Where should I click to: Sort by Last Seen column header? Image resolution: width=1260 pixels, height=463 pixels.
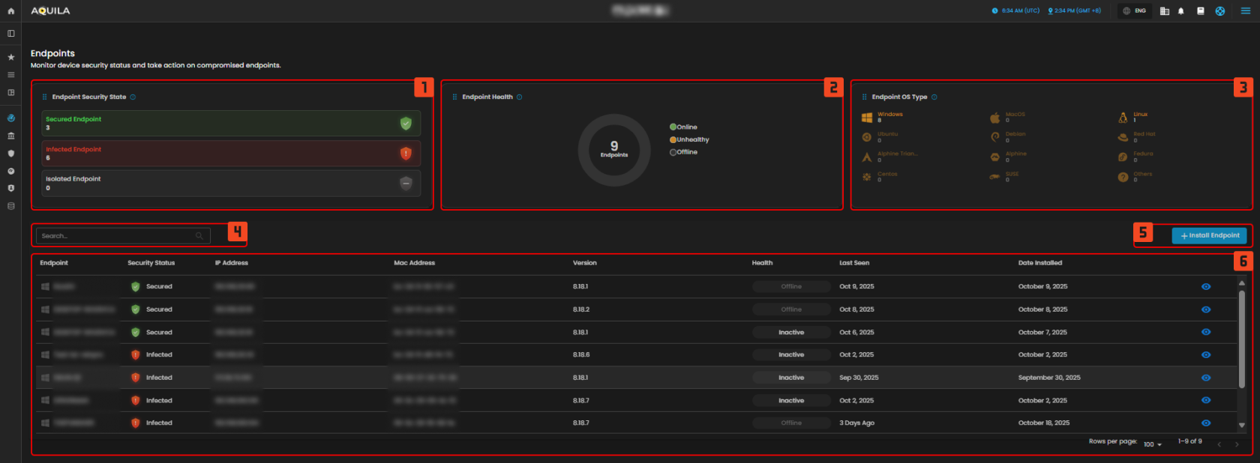pos(854,263)
